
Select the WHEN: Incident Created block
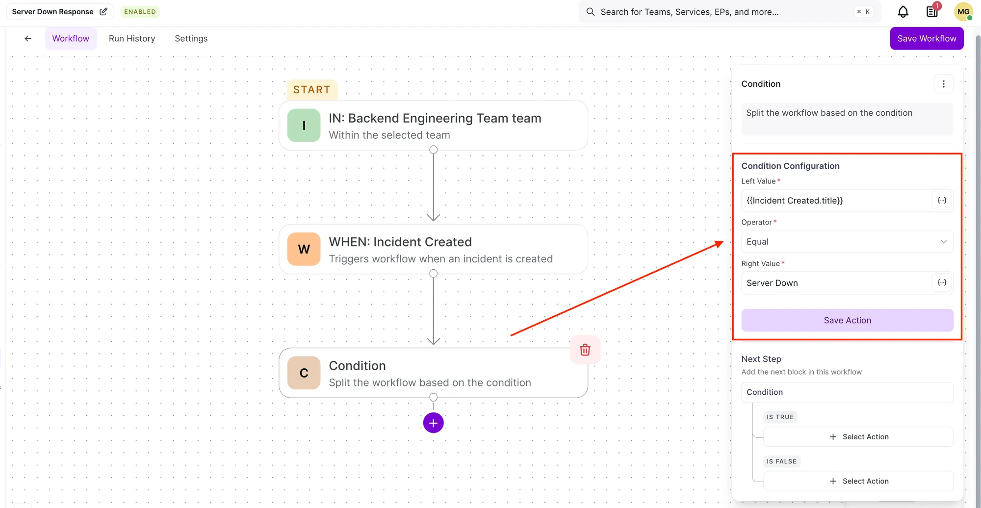[433, 249]
